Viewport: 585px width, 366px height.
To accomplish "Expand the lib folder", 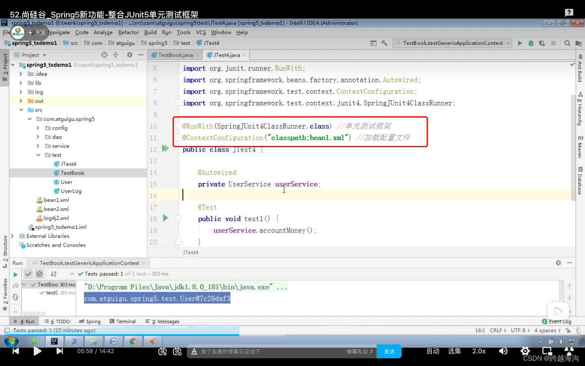I will (21, 83).
